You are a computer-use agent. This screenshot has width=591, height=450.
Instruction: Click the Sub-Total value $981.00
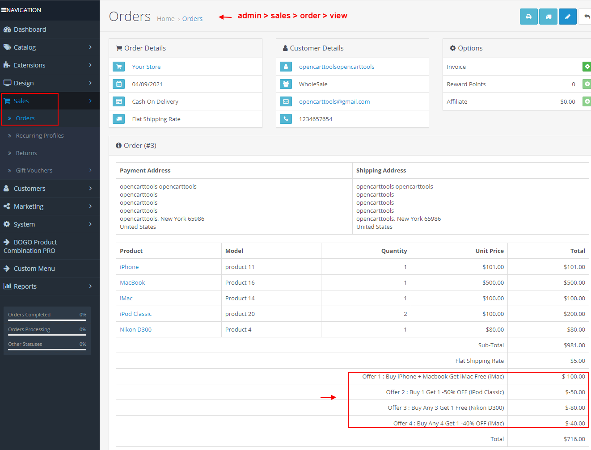[x=574, y=345]
